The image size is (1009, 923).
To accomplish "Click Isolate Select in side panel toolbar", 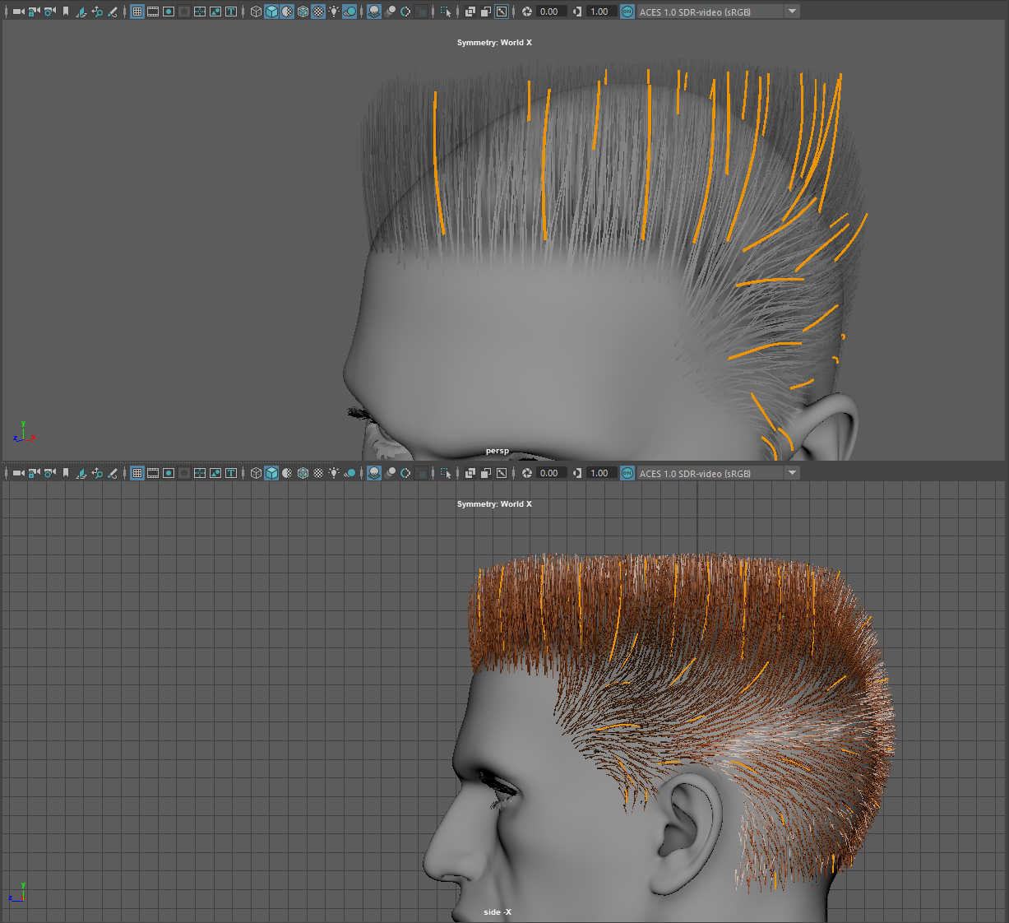I will pyautogui.click(x=446, y=473).
